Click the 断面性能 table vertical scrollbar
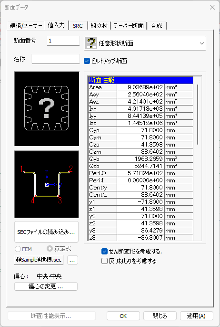The height and width of the screenshot is (327, 220). pos(198,115)
